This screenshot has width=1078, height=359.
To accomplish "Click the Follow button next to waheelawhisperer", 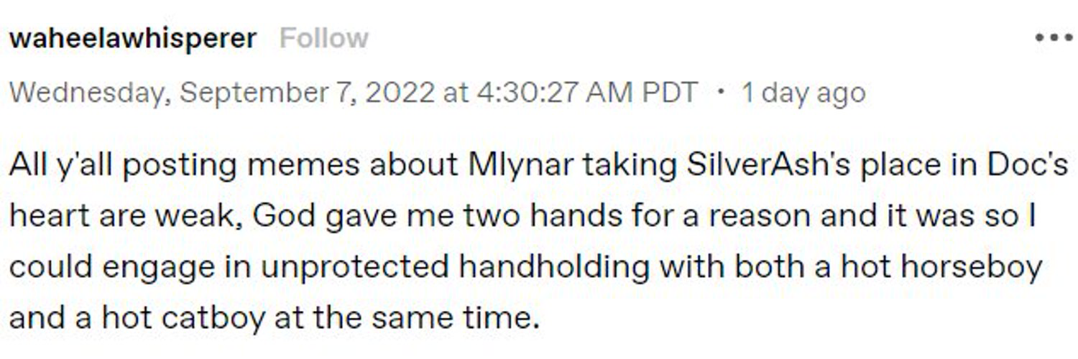I will [323, 38].
